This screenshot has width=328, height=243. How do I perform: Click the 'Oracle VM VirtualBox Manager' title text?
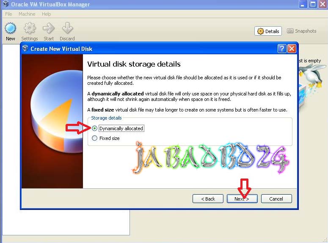click(50, 4)
